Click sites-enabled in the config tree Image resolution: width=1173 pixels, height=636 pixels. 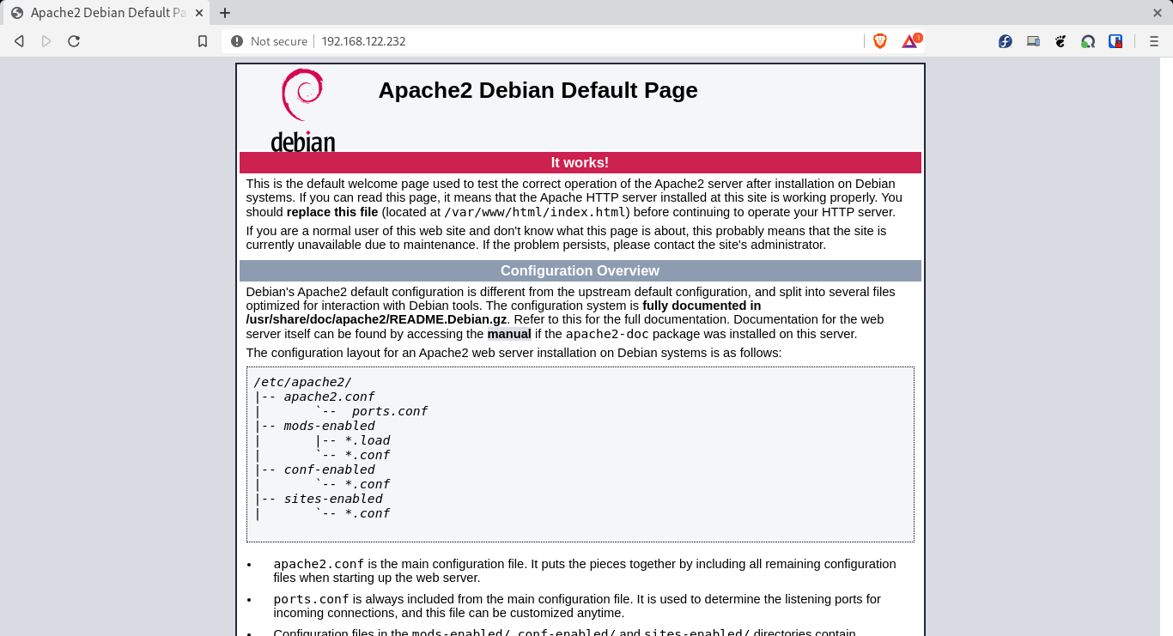333,499
